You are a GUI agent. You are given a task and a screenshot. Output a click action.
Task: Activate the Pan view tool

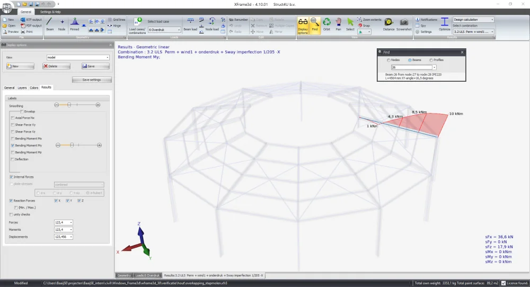coord(338,24)
